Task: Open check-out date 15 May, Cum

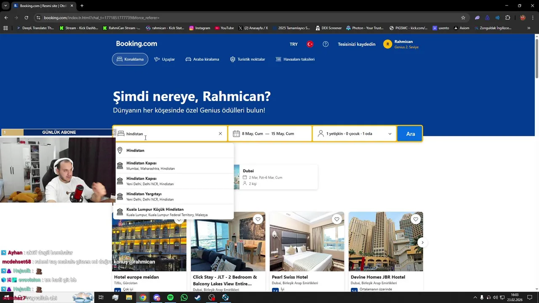Action: pos(283,134)
